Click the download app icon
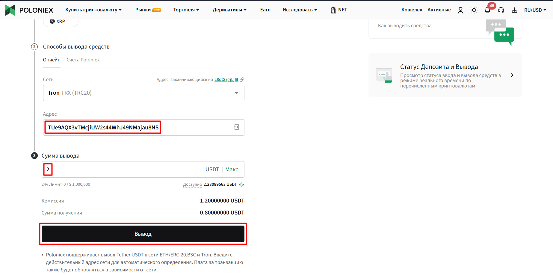This screenshot has width=553, height=275. tap(514, 10)
